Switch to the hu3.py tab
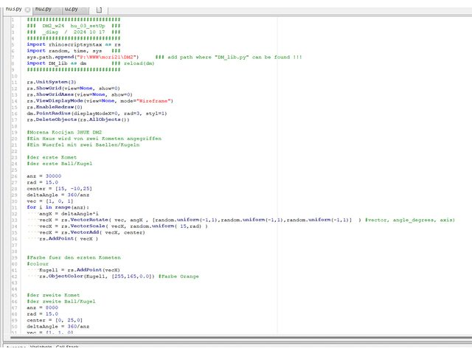472x354 pixels. [14, 9]
